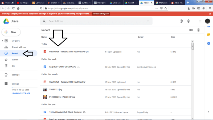The height and width of the screenshot is (120, 213).
Task: Select Y0331132.jpg image file
Action: click(x=116, y=90)
